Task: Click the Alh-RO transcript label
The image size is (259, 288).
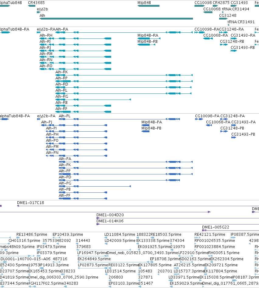Action: pyautogui.click(x=46, y=66)
